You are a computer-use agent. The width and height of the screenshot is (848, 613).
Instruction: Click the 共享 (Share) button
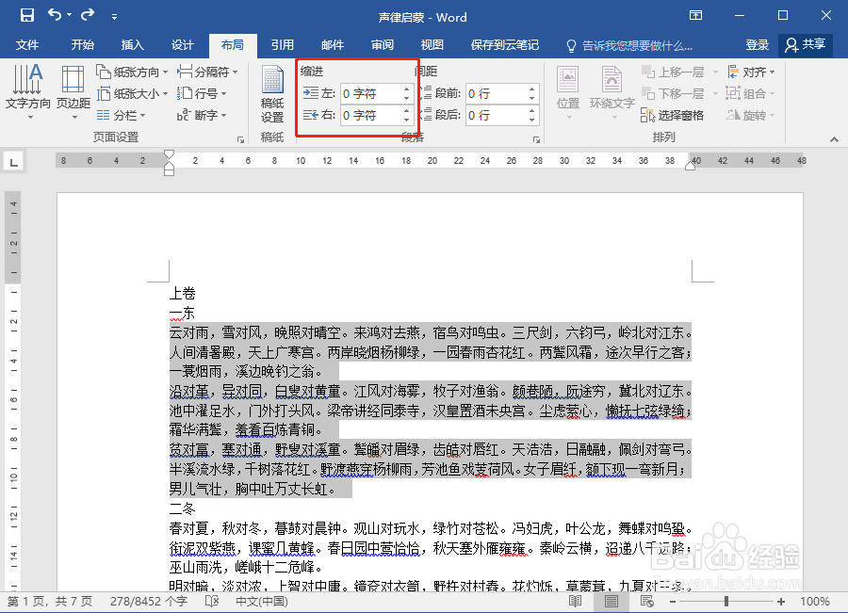click(806, 43)
